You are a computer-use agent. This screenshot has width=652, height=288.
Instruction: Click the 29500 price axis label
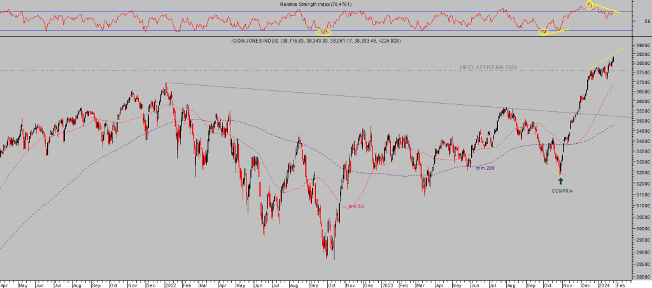click(642, 240)
